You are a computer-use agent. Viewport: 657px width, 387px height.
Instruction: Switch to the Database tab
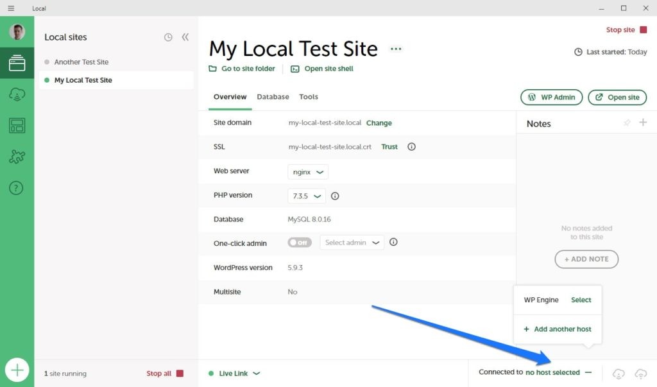[x=273, y=97]
